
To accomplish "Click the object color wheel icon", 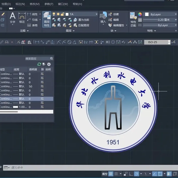I will (140, 14).
